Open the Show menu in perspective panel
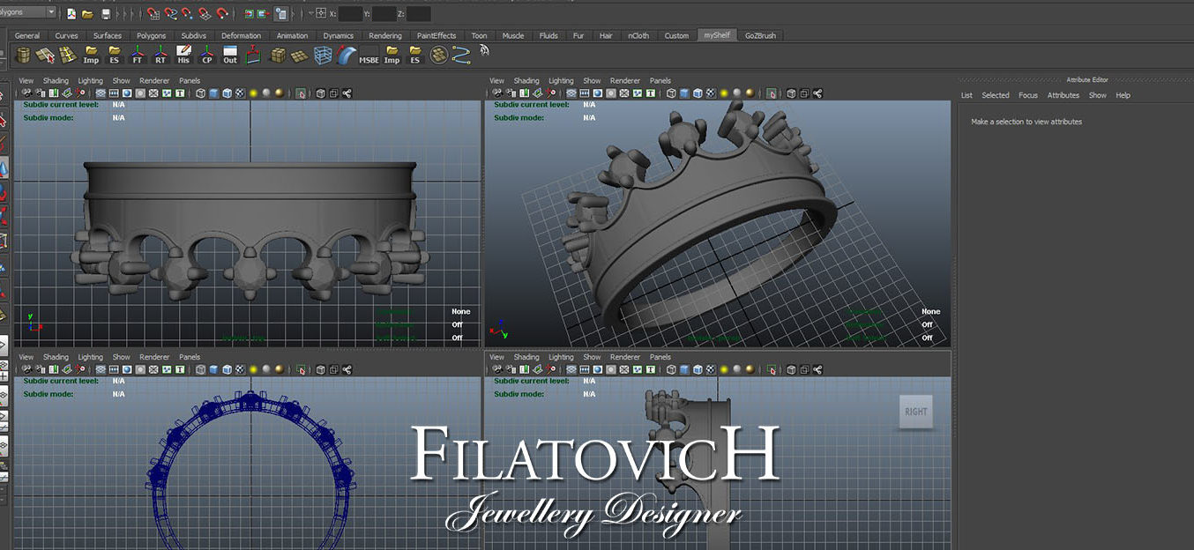The width and height of the screenshot is (1194, 550). [592, 80]
